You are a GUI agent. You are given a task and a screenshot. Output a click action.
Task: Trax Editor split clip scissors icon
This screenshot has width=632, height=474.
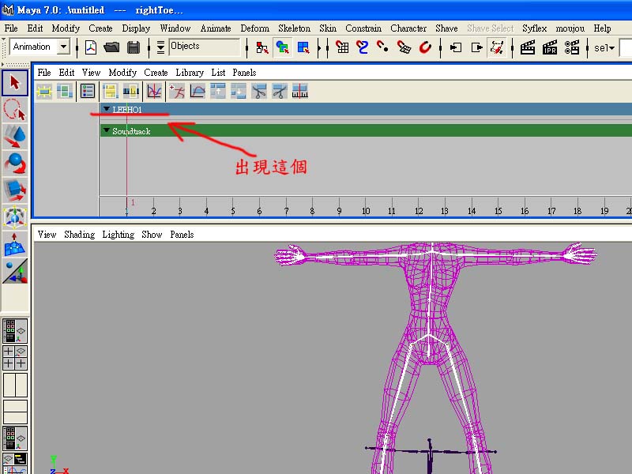(x=259, y=92)
